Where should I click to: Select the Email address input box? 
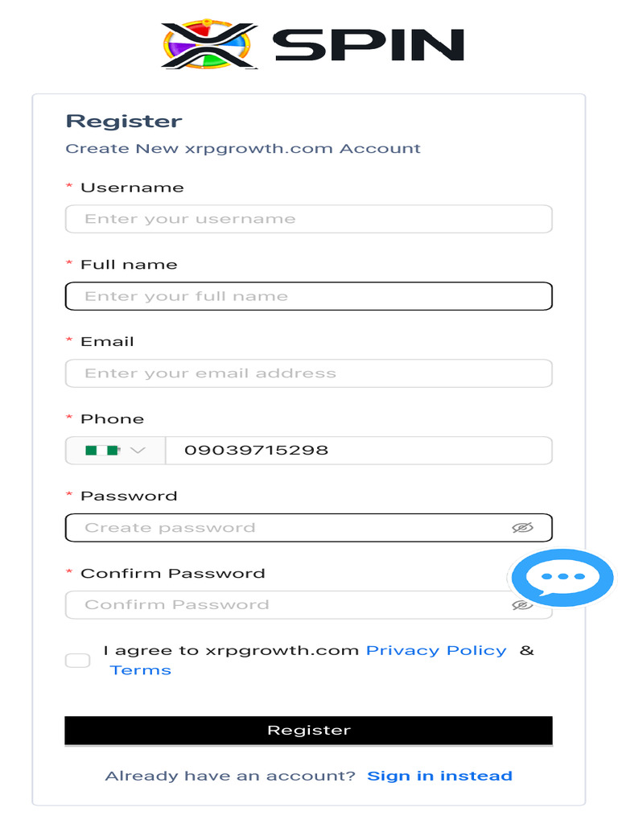tap(308, 373)
